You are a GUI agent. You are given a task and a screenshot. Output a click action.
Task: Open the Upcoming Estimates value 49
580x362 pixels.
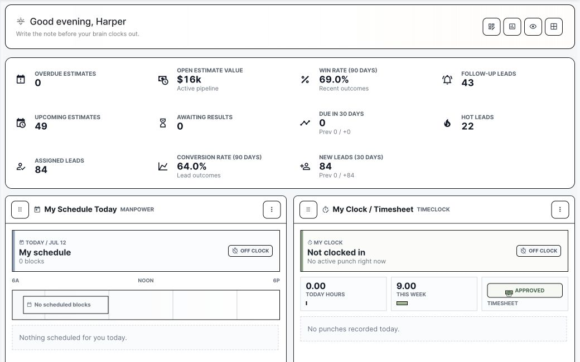pyautogui.click(x=41, y=126)
